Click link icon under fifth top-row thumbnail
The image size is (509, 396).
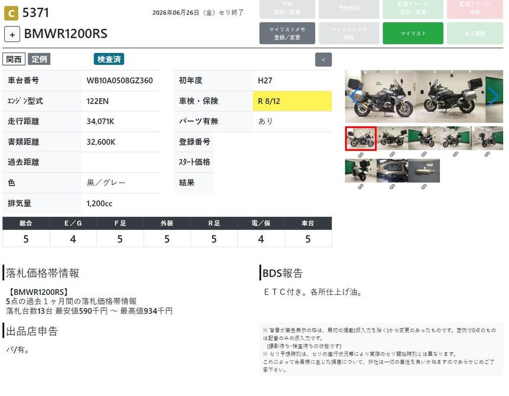pyautogui.click(x=487, y=154)
